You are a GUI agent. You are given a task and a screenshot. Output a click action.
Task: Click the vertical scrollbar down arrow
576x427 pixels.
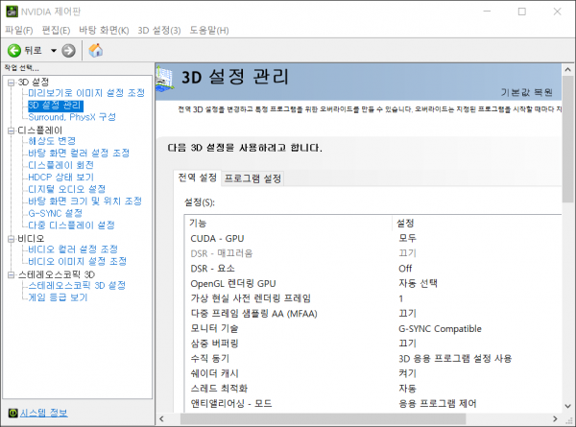point(568,406)
